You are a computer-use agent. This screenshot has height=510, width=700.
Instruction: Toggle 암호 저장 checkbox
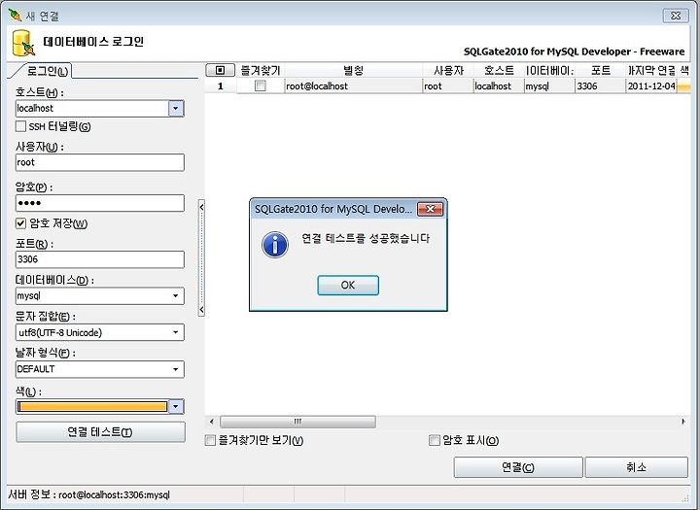[x=20, y=223]
